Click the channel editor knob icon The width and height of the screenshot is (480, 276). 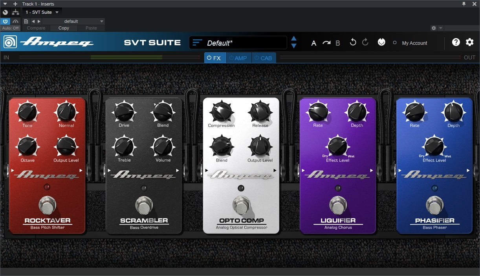tap(5, 13)
